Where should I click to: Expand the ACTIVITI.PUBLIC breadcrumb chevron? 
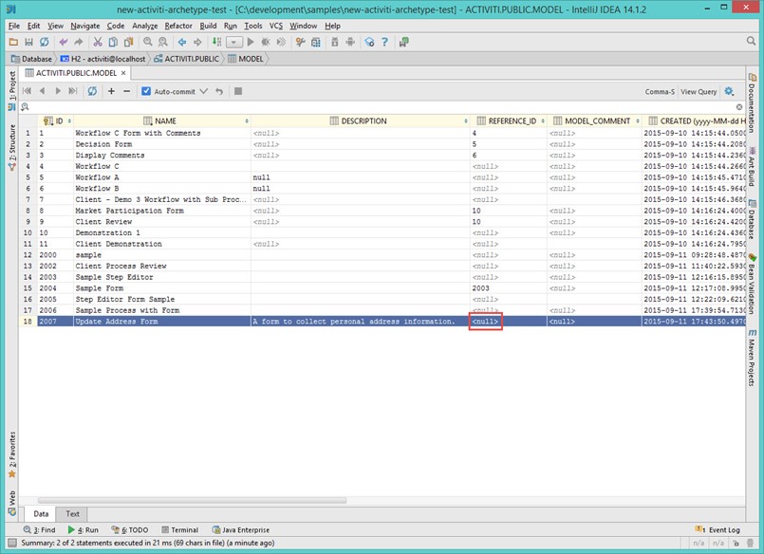225,58
